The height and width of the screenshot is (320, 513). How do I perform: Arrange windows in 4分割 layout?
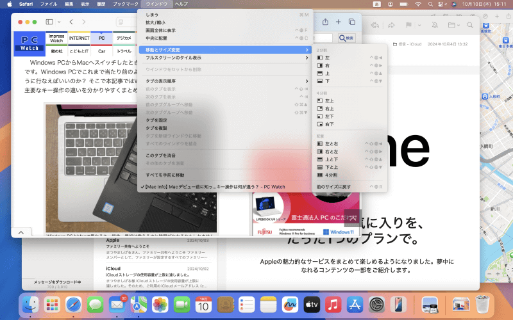(349, 175)
